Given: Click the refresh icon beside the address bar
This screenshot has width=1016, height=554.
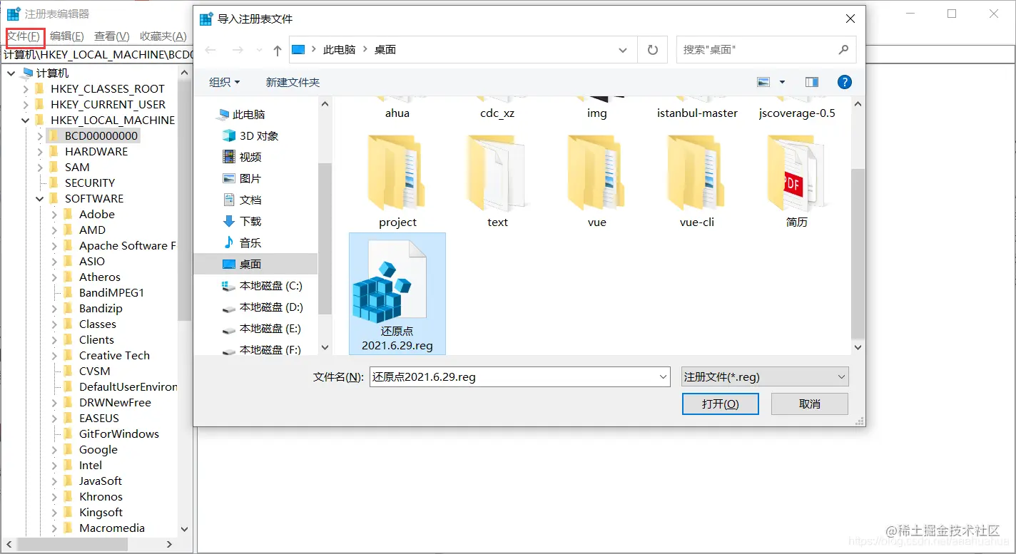Looking at the screenshot, I should point(652,49).
